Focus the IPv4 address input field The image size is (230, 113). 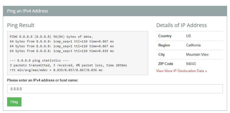point(115,89)
